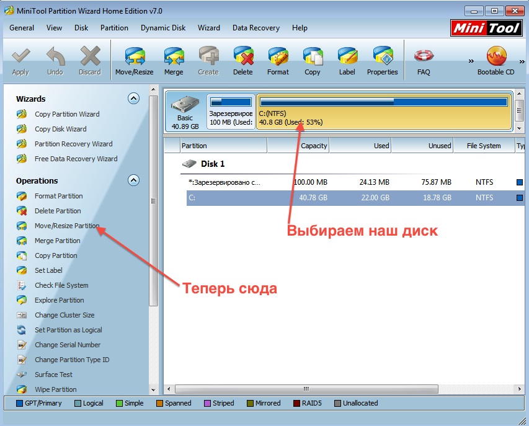The image size is (529, 426).
Task: Collapse the Wizards section
Action: 133,99
